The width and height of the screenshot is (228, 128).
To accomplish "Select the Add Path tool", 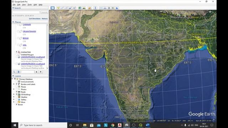I will (66, 8).
